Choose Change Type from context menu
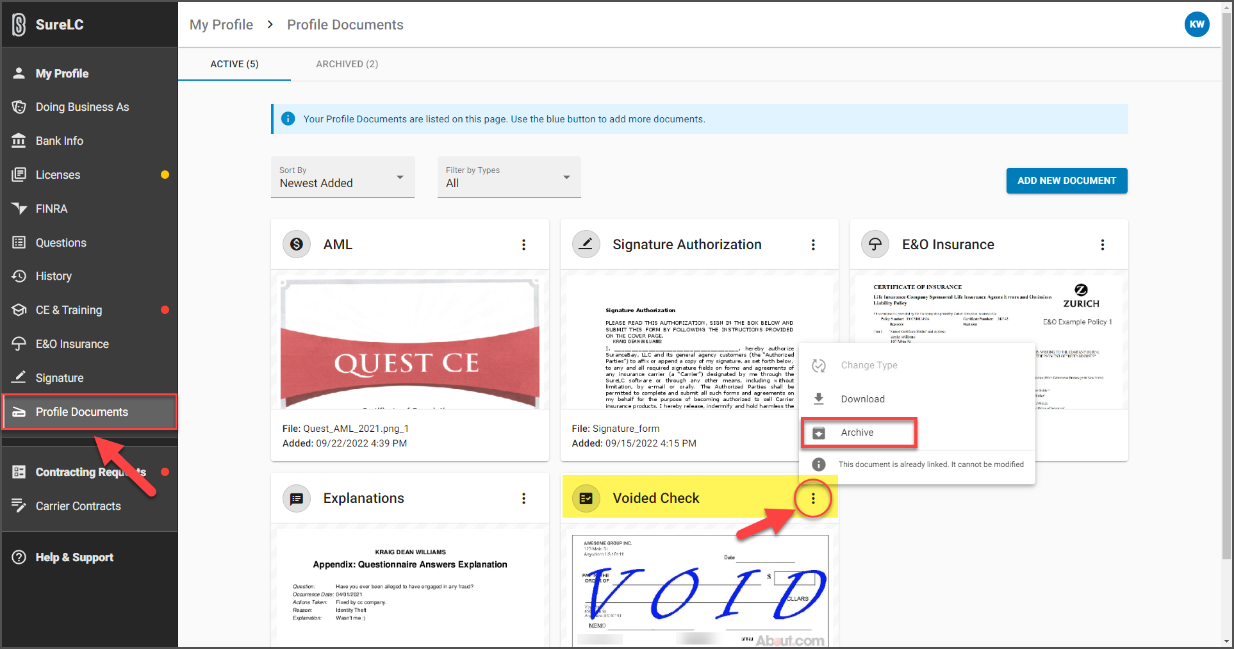 pyautogui.click(x=917, y=365)
